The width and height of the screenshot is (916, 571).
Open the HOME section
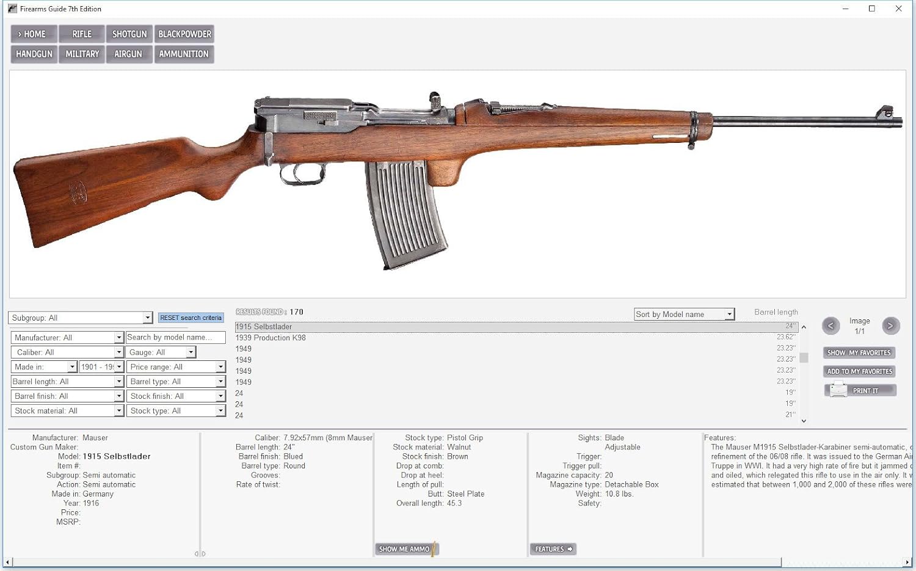point(34,34)
